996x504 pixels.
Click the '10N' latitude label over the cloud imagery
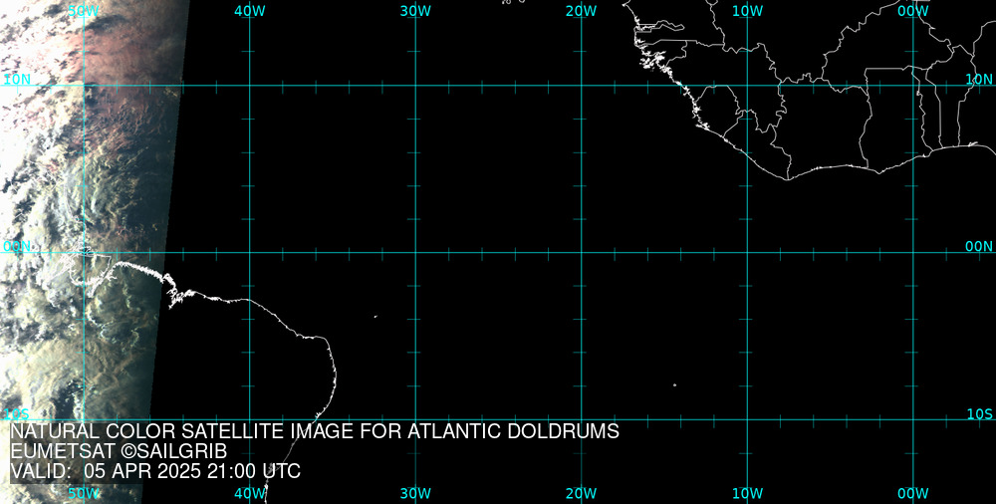(x=17, y=80)
